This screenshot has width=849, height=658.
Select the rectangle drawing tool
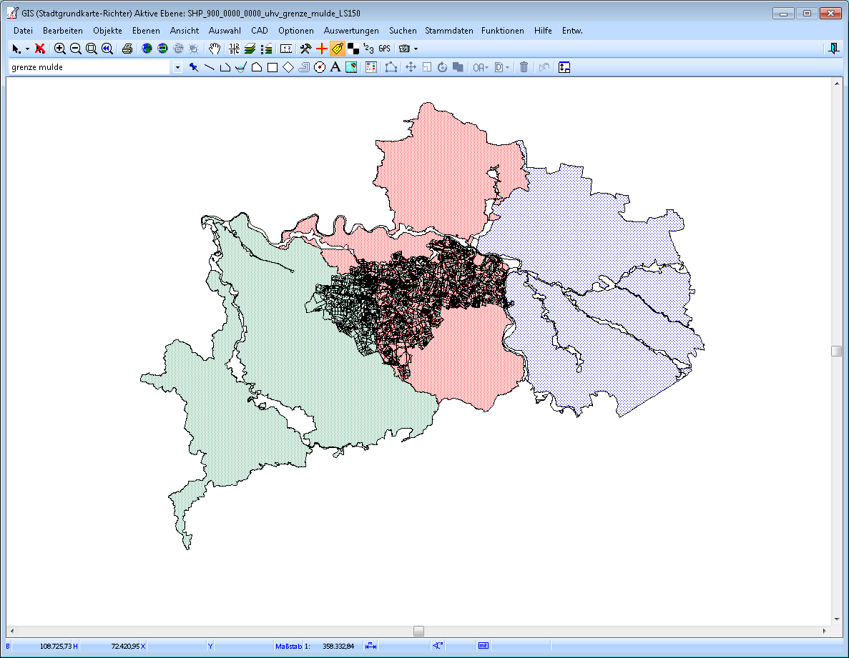tap(273, 67)
